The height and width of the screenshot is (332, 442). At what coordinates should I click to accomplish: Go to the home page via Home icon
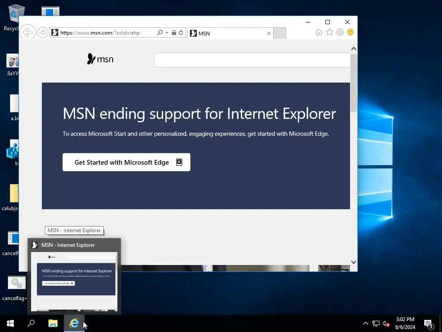pos(319,32)
